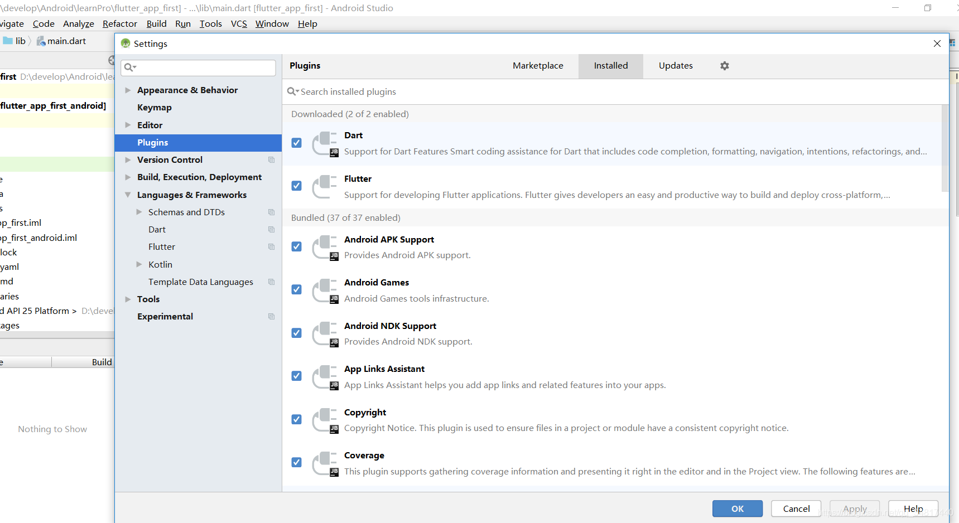Expand the Kotlin settings node

[139, 264]
